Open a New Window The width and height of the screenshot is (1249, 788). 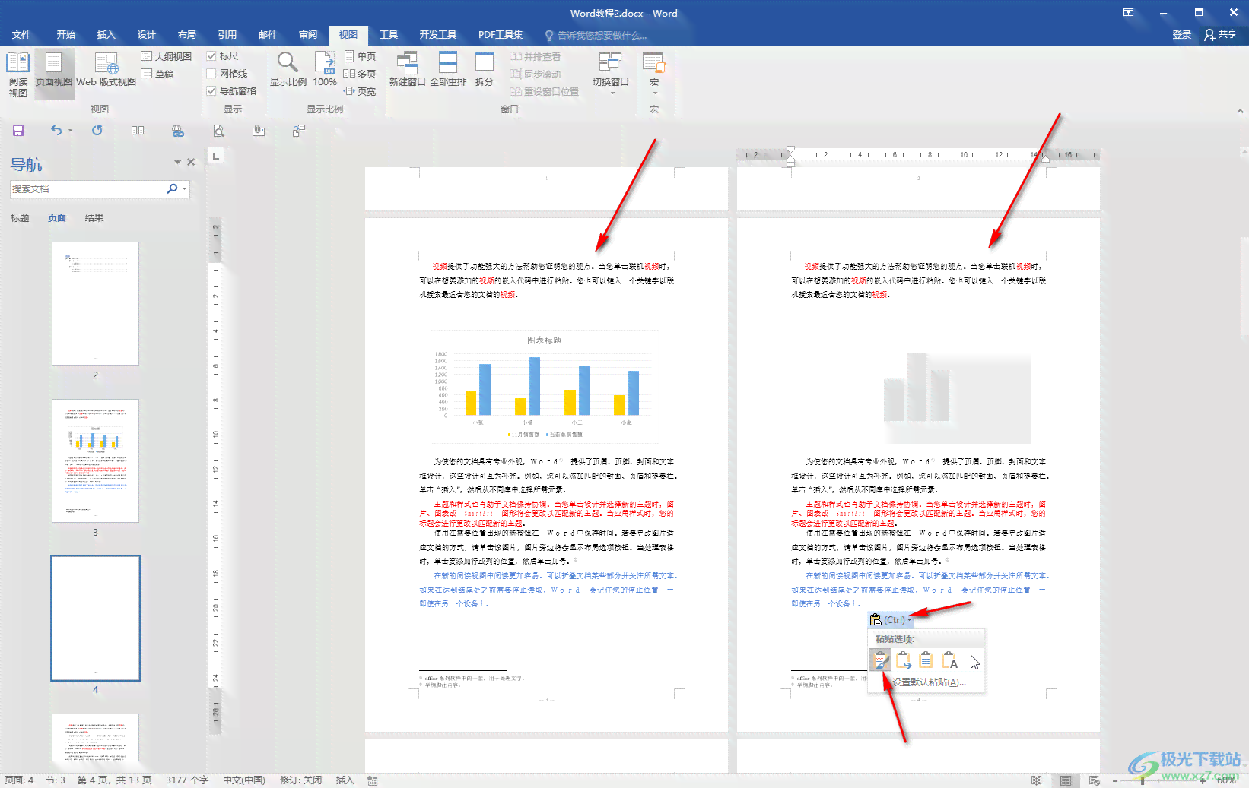[x=407, y=69]
